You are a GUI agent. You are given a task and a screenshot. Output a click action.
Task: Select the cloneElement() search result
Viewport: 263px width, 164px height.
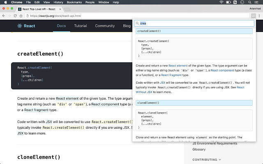click(x=194, y=103)
